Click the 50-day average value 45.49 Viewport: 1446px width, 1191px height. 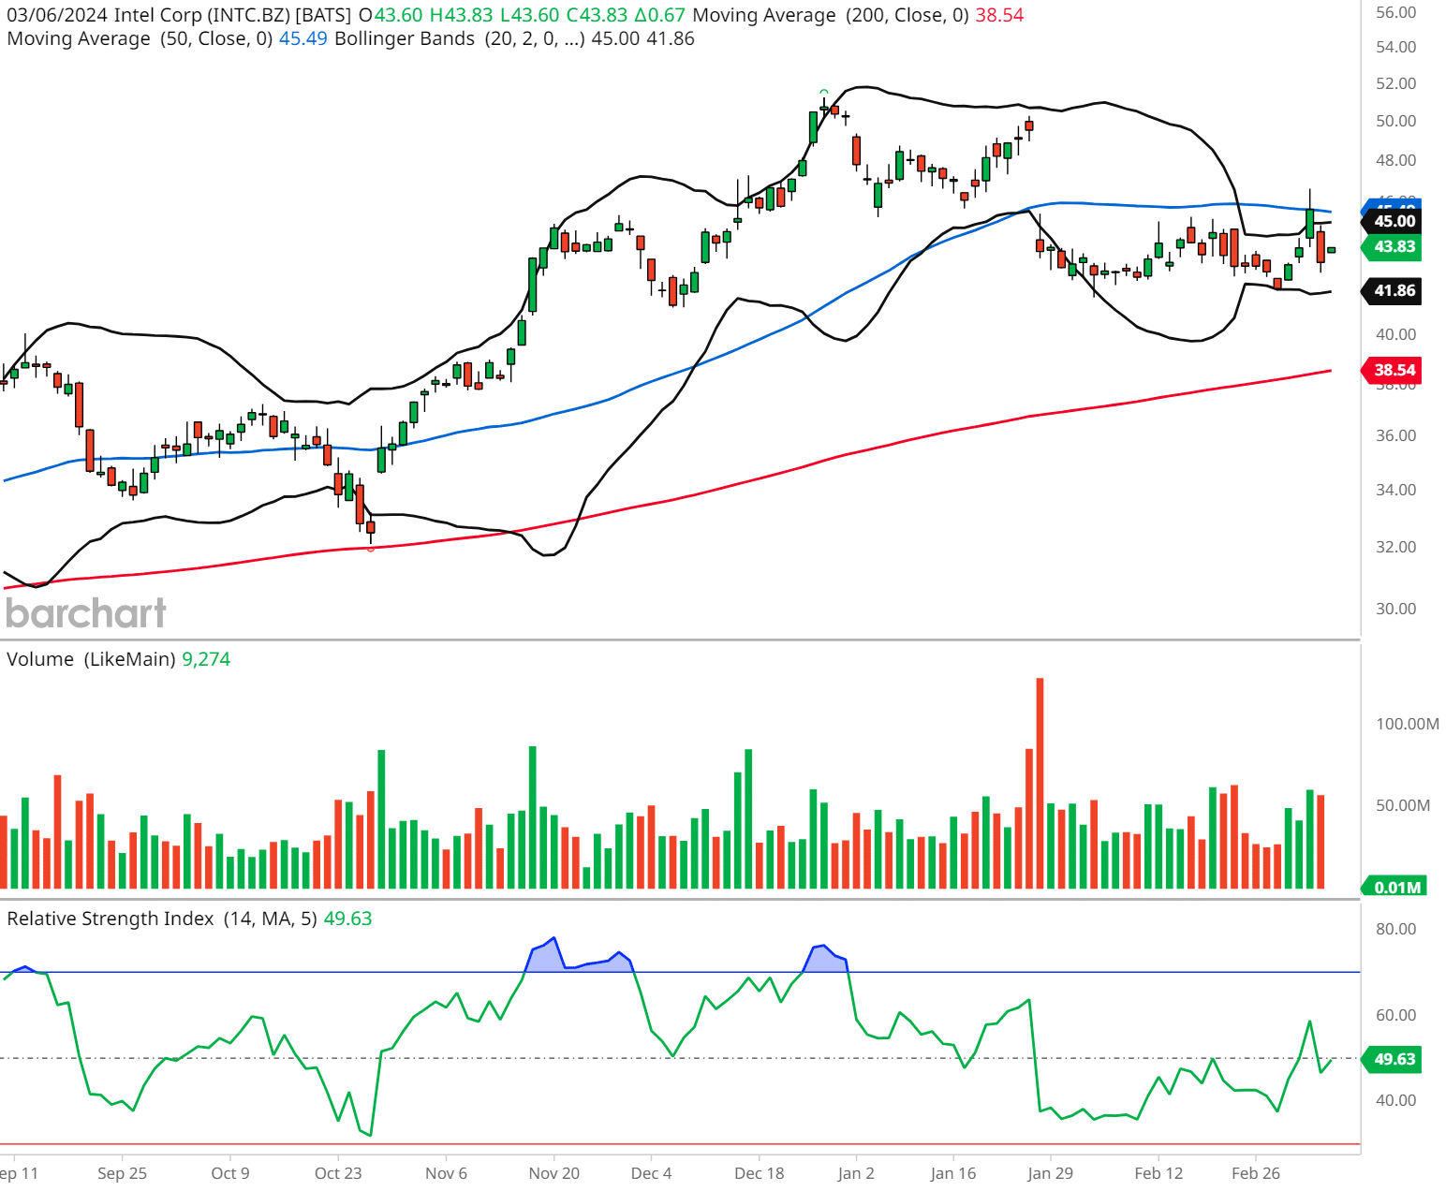click(x=303, y=38)
